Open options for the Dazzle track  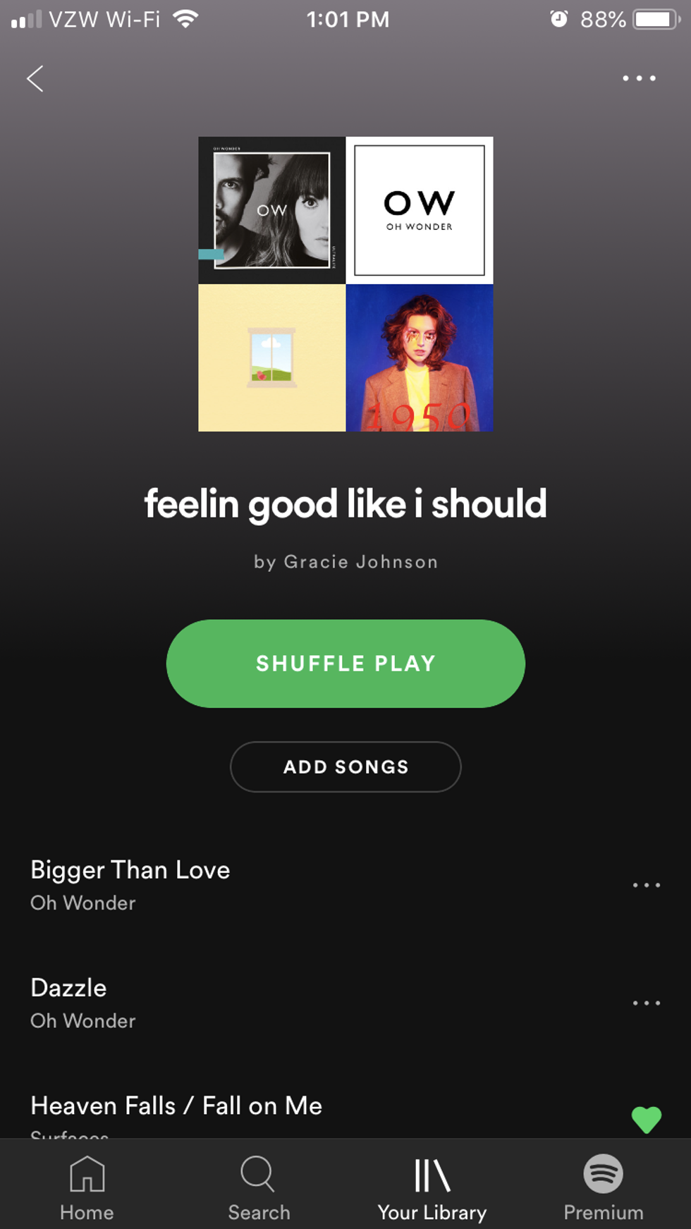point(646,1003)
